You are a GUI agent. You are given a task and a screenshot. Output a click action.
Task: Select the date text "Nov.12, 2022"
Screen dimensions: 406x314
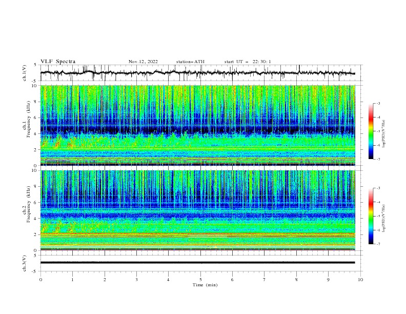pyautogui.click(x=143, y=62)
